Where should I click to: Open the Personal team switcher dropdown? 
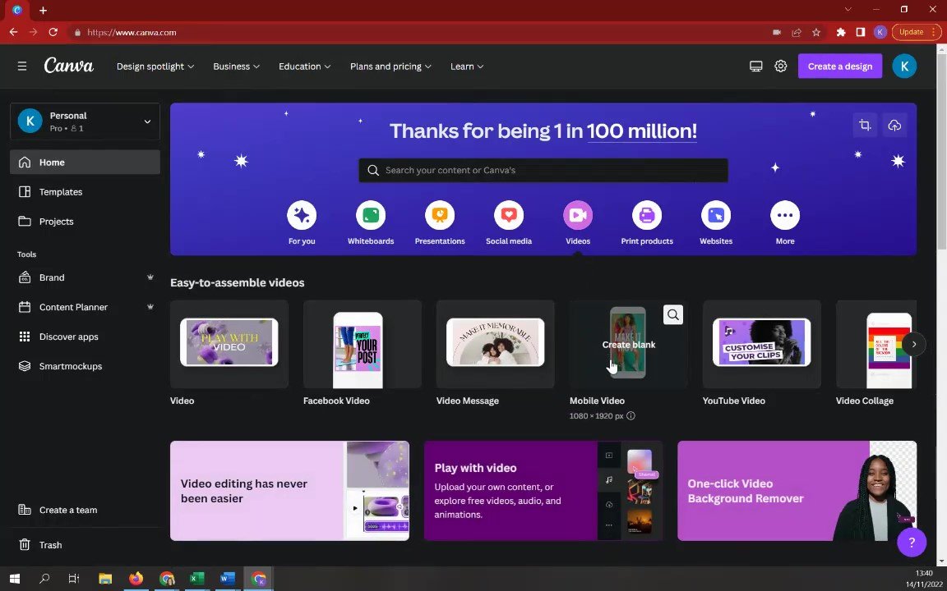(x=85, y=121)
